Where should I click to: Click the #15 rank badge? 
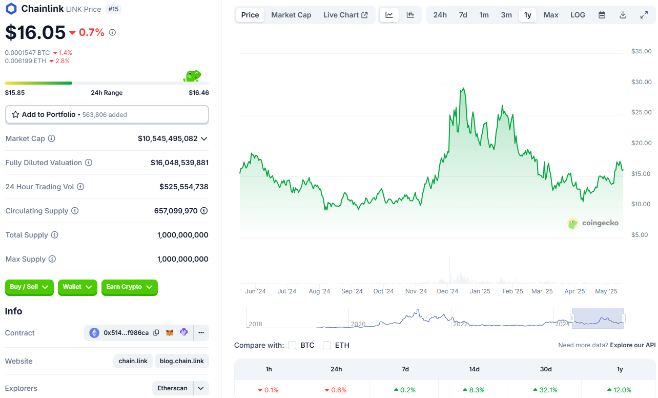click(x=113, y=9)
